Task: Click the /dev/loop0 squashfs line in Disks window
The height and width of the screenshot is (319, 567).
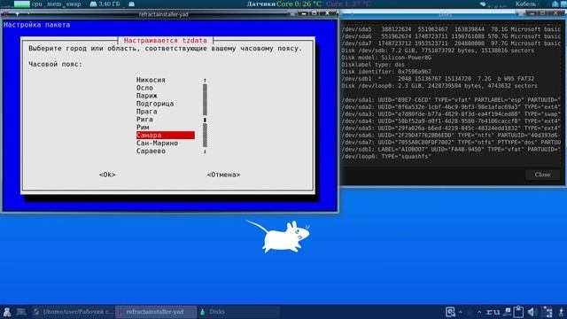Action: click(386, 157)
